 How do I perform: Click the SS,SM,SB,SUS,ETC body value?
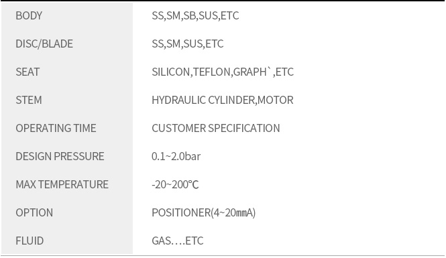(x=195, y=15)
